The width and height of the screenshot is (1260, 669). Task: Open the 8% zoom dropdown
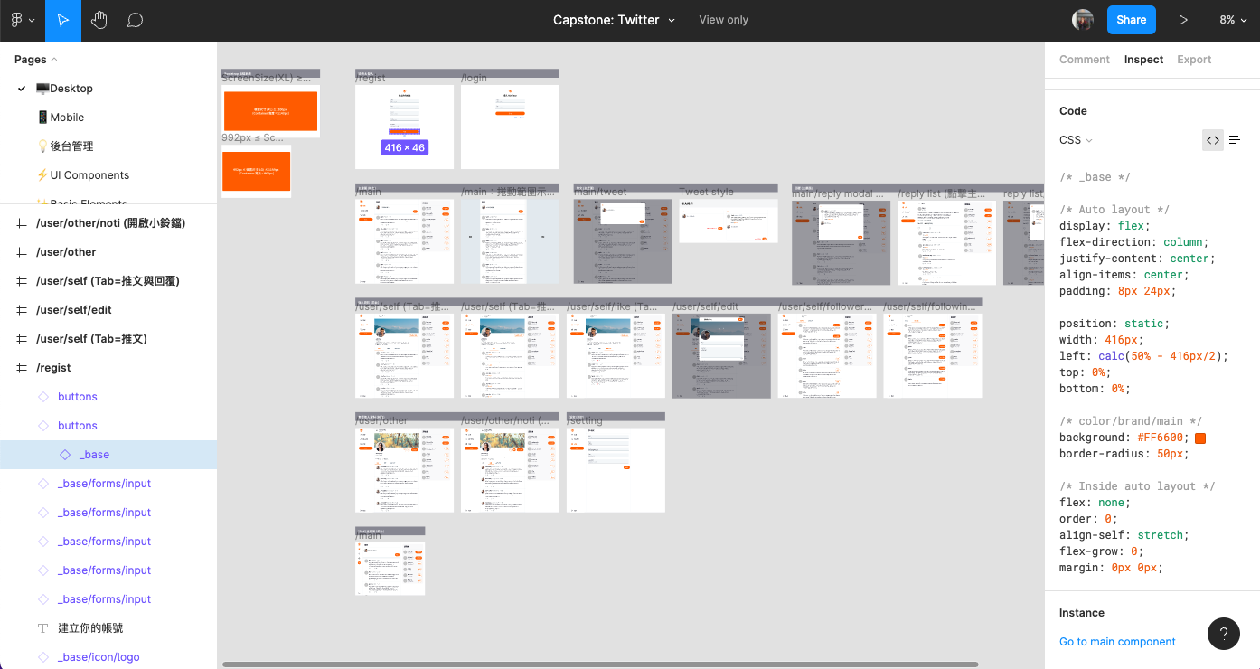click(1232, 20)
